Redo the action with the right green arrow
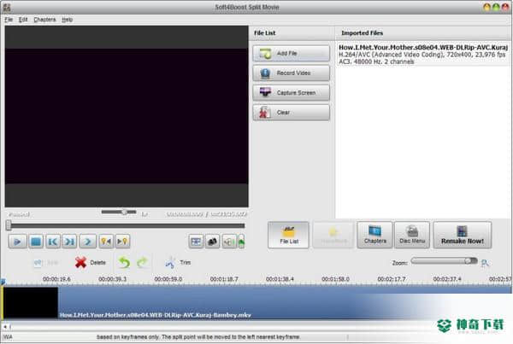Screen dimensions: 513x344 click(142, 262)
